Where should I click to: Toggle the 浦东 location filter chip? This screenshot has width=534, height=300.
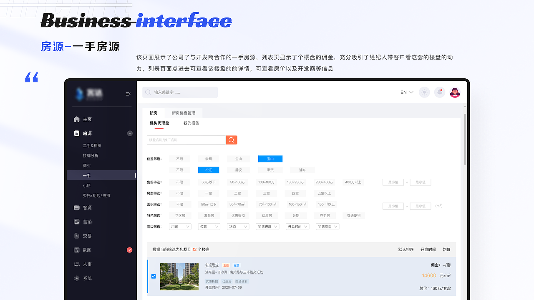click(x=302, y=170)
